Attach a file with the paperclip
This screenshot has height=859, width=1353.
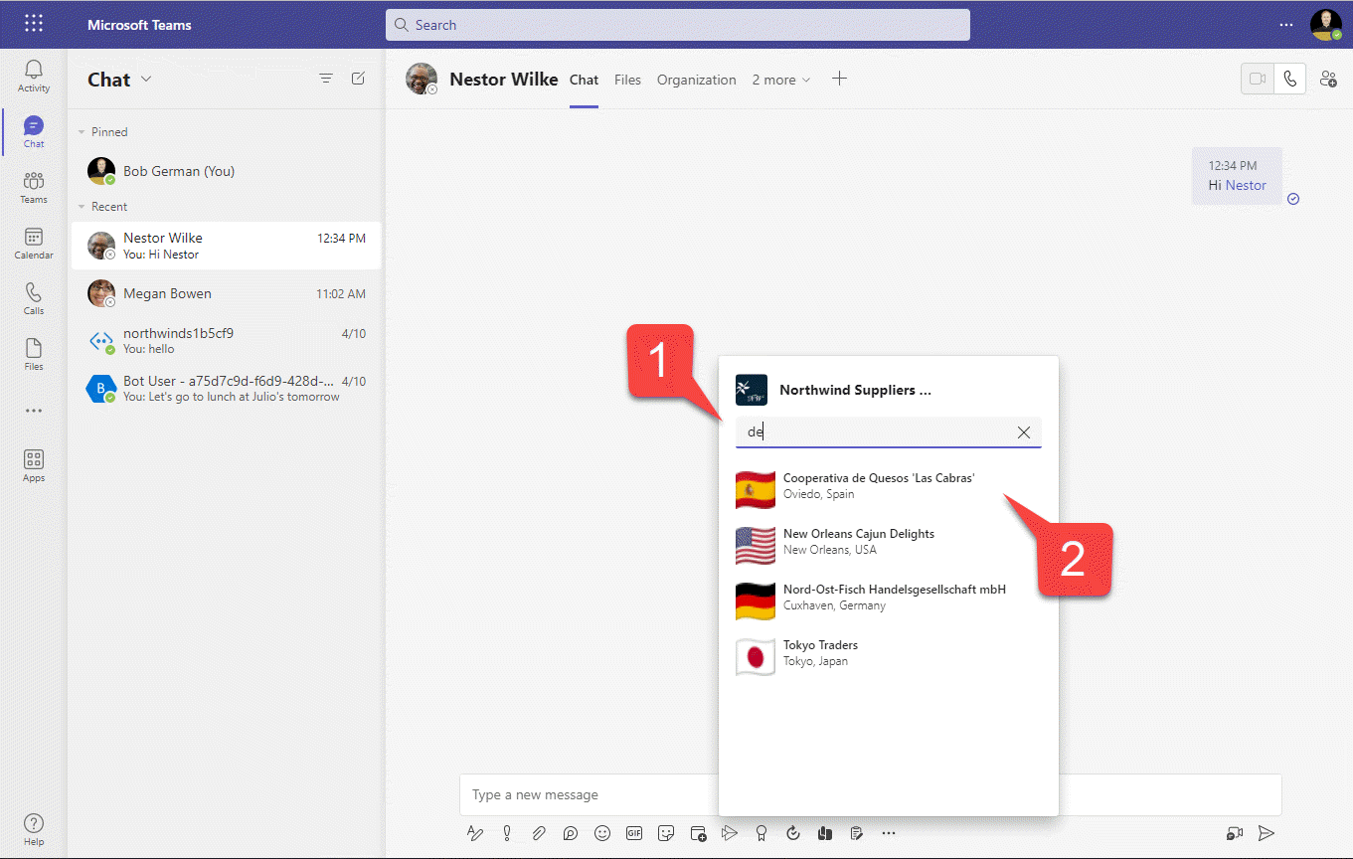[539, 833]
